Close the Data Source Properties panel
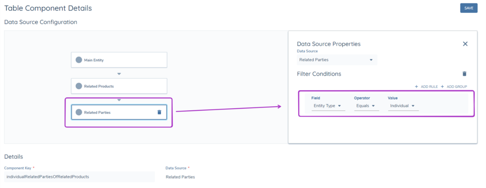The width and height of the screenshot is (486, 188). (465, 44)
